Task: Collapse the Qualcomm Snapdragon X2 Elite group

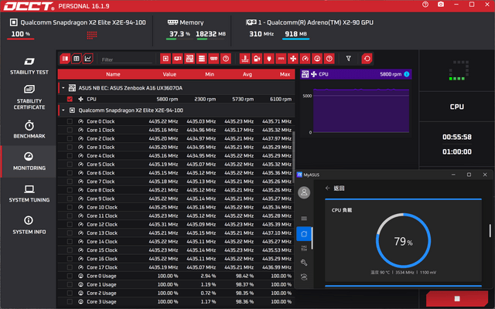Action: pyautogui.click(x=63, y=110)
